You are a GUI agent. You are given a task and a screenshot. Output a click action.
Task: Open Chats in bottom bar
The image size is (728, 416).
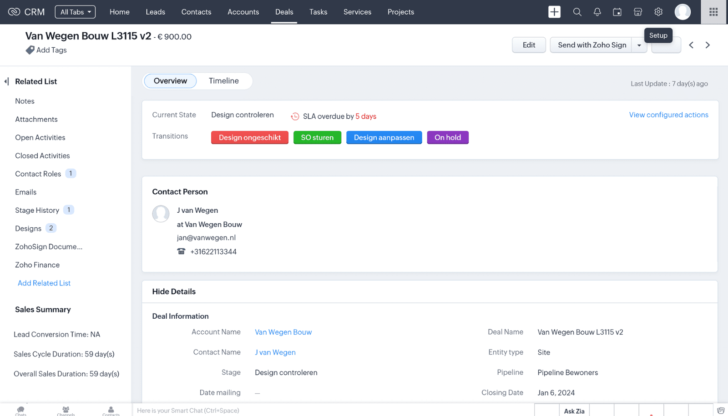pyautogui.click(x=20, y=411)
